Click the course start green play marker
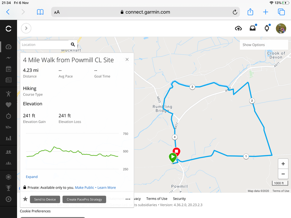 [172, 157]
